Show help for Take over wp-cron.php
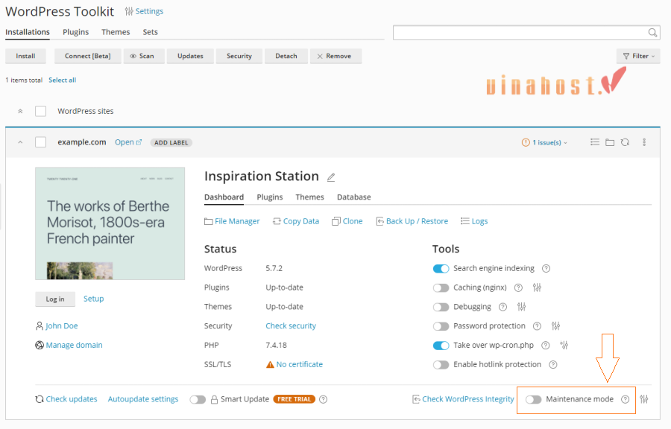The height and width of the screenshot is (429, 671). pos(546,346)
